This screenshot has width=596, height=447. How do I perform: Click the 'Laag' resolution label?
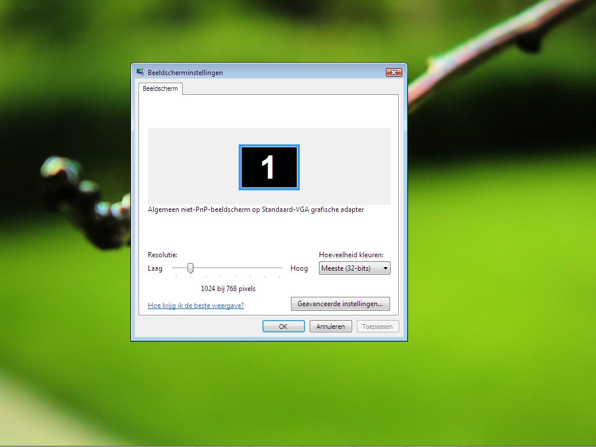tap(155, 268)
